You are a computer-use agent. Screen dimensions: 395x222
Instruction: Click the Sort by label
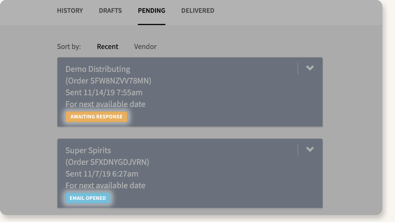click(x=69, y=47)
